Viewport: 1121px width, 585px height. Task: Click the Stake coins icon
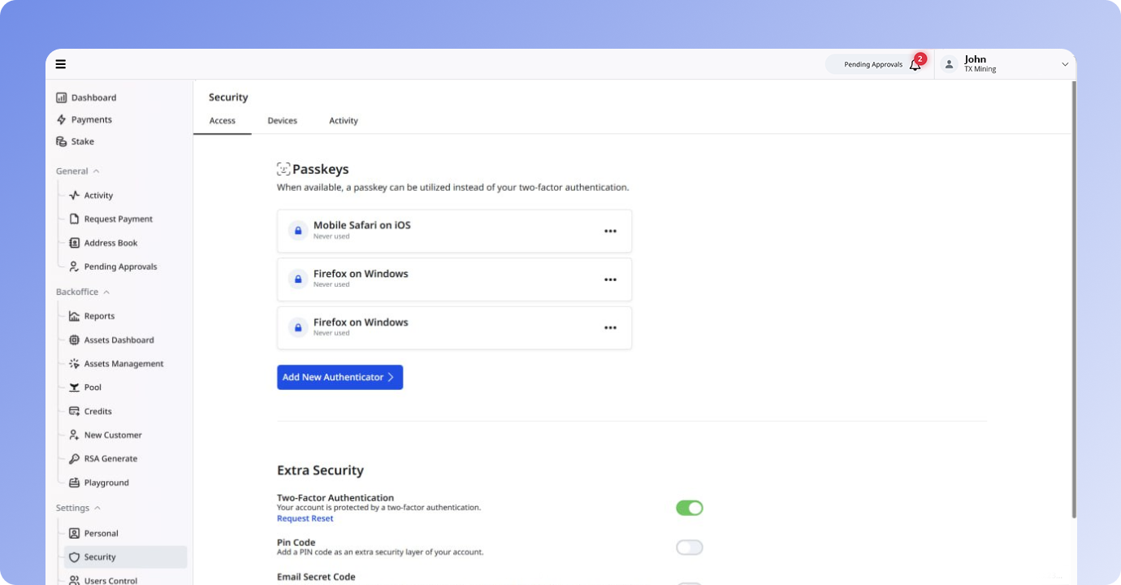click(62, 141)
